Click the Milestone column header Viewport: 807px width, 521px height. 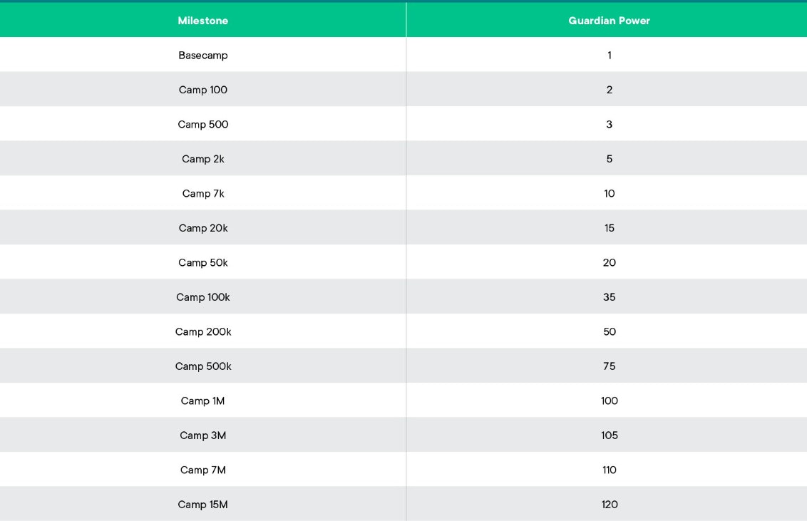click(x=203, y=21)
